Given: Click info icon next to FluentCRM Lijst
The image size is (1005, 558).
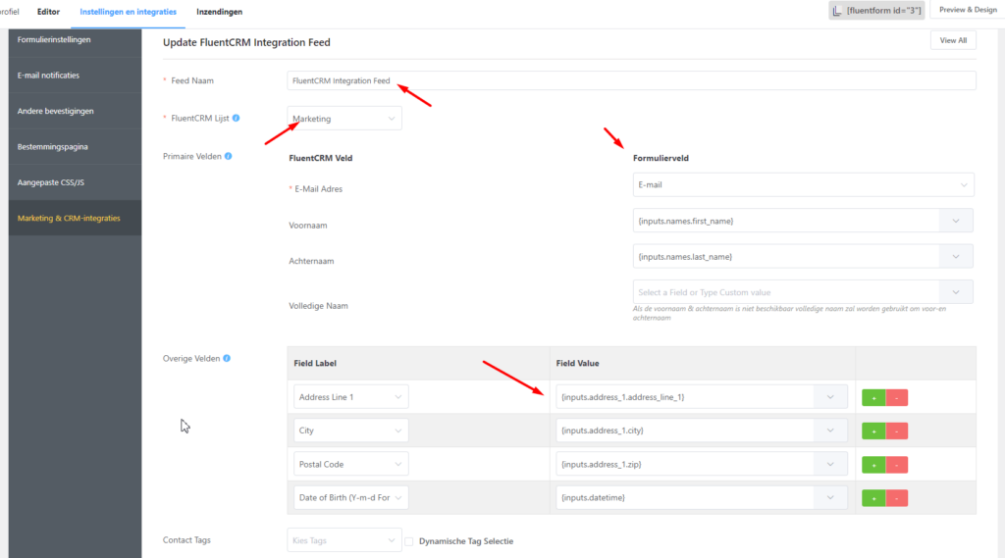Looking at the screenshot, I should (237, 119).
